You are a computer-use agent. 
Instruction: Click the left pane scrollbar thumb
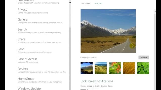click(70, 59)
